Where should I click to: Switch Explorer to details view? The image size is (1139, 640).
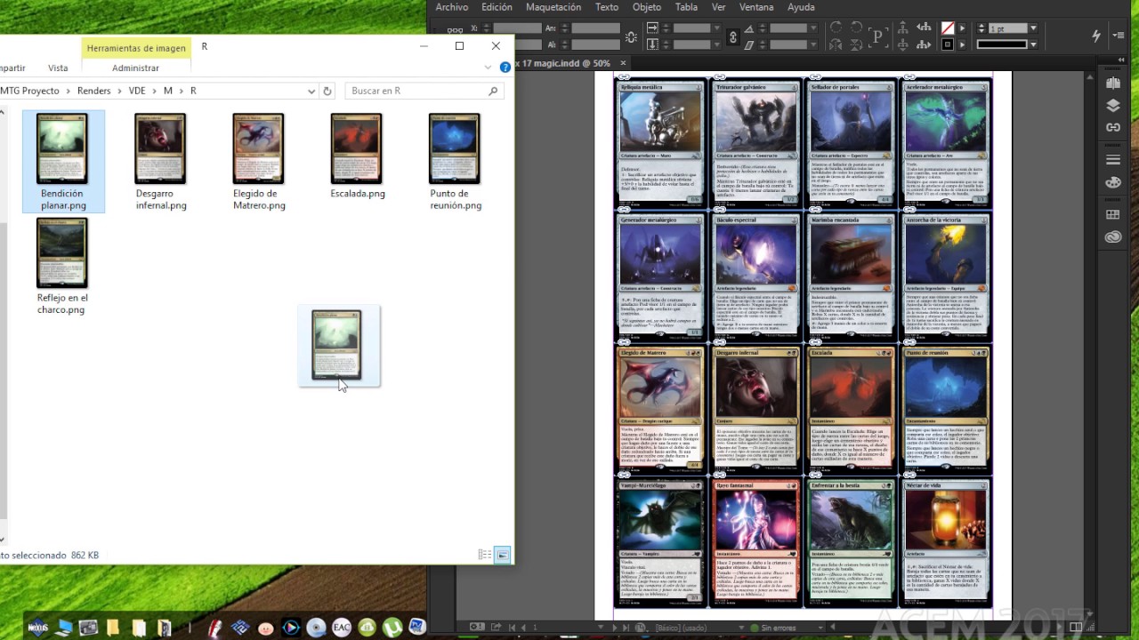(x=485, y=555)
